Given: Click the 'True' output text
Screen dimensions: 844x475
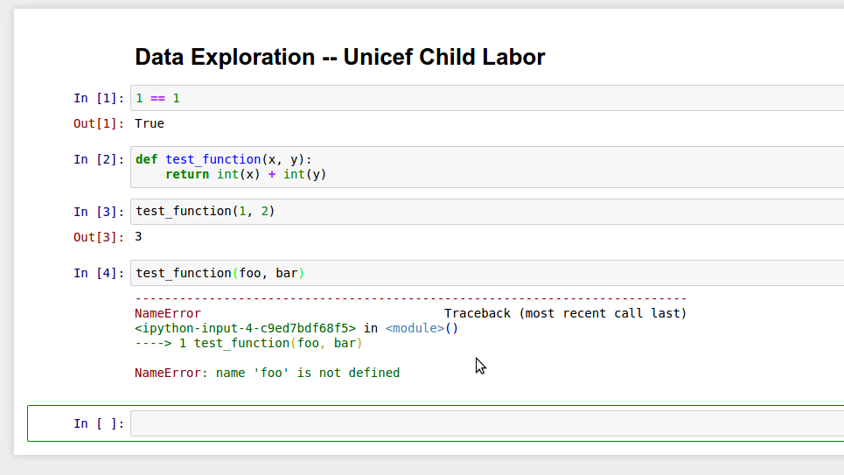Looking at the screenshot, I should pyautogui.click(x=150, y=123).
